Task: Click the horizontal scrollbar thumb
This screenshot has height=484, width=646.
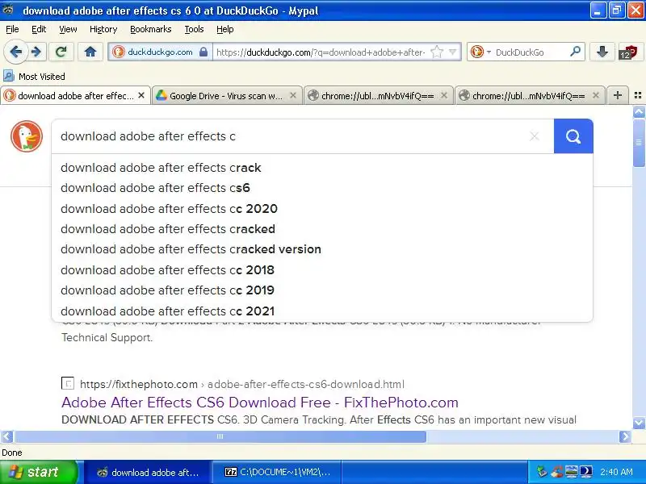Action: (220, 436)
